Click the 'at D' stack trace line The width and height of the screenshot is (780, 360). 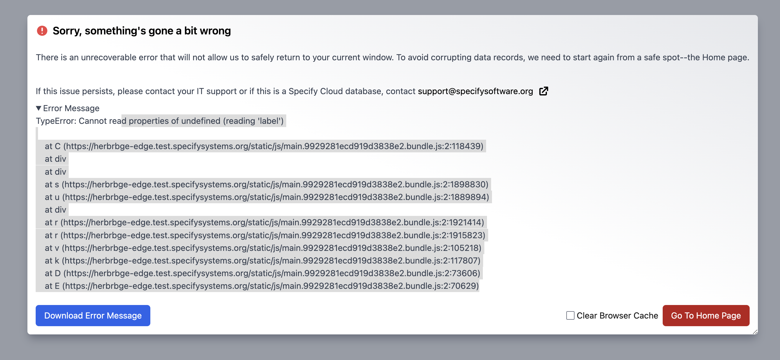263,273
